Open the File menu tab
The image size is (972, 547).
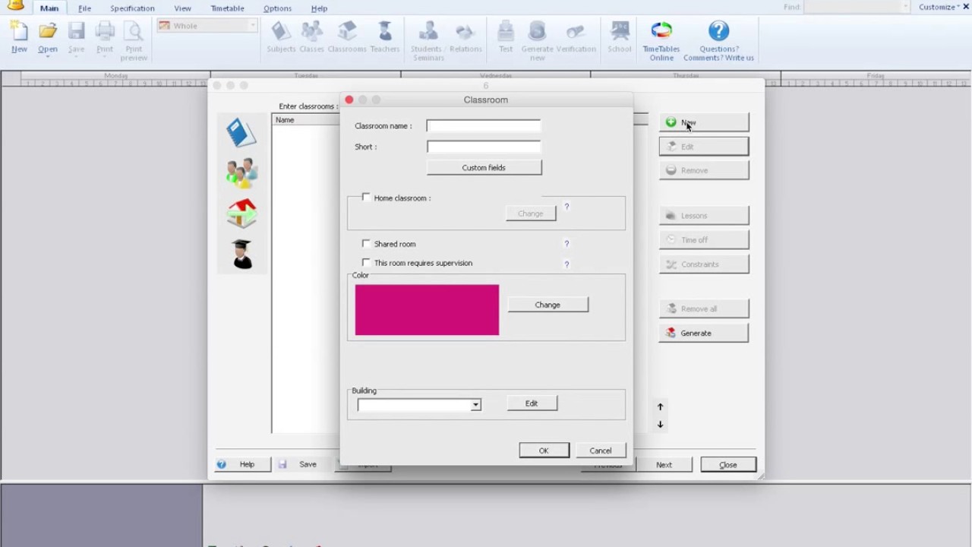tap(85, 8)
